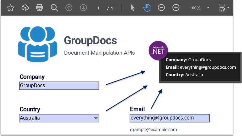Click the star bookmark icon
The height and width of the screenshot is (136, 242).
click(10, 8)
